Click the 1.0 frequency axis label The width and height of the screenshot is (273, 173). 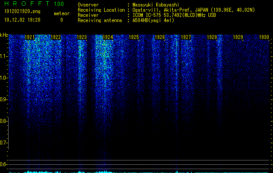pyautogui.click(x=4, y=78)
